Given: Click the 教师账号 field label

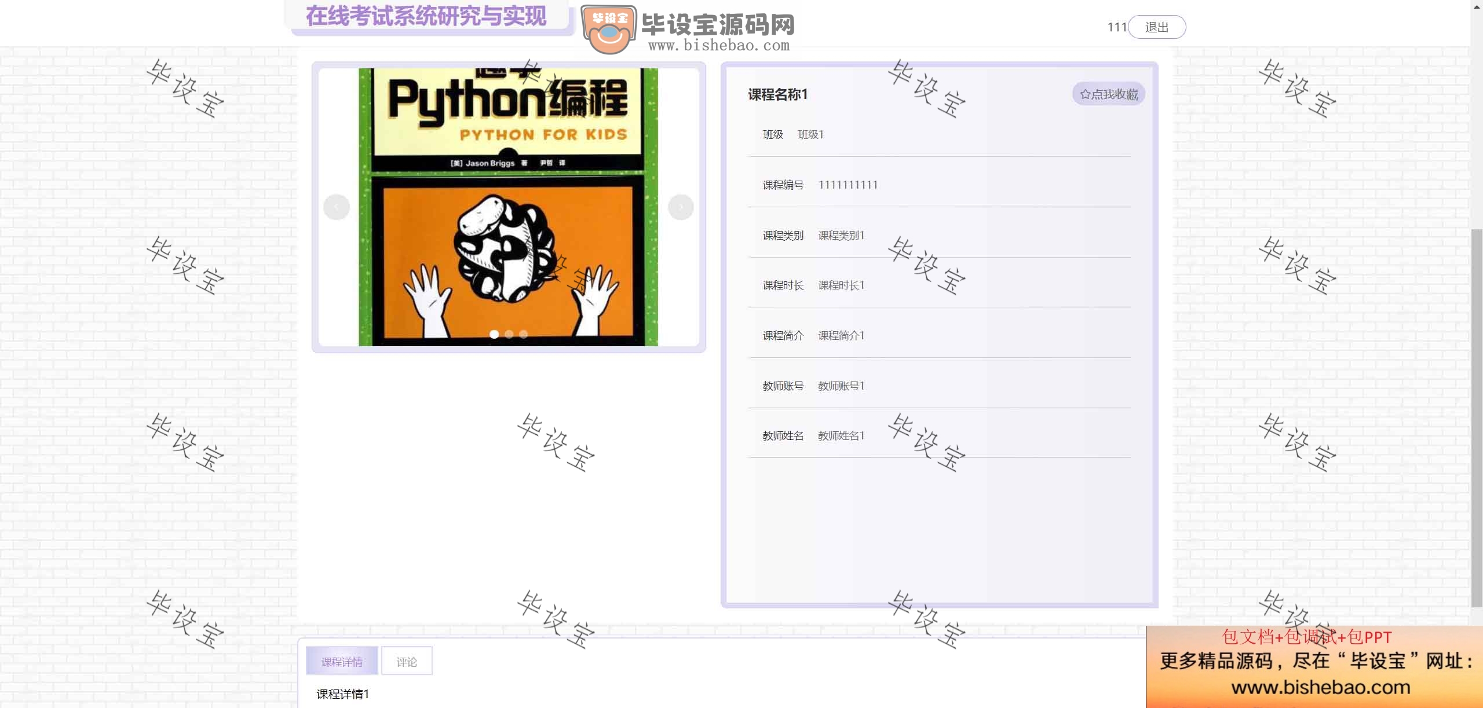Looking at the screenshot, I should [x=783, y=386].
